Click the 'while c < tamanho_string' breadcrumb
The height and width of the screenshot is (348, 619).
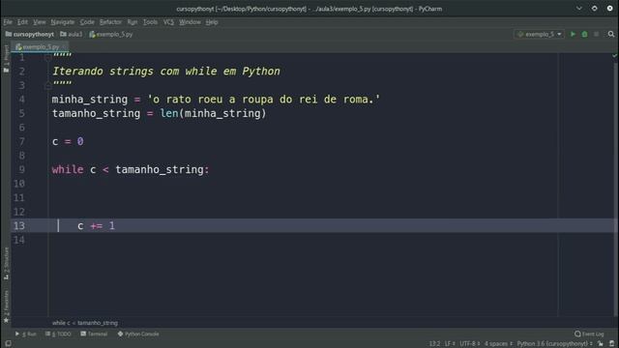(85, 323)
